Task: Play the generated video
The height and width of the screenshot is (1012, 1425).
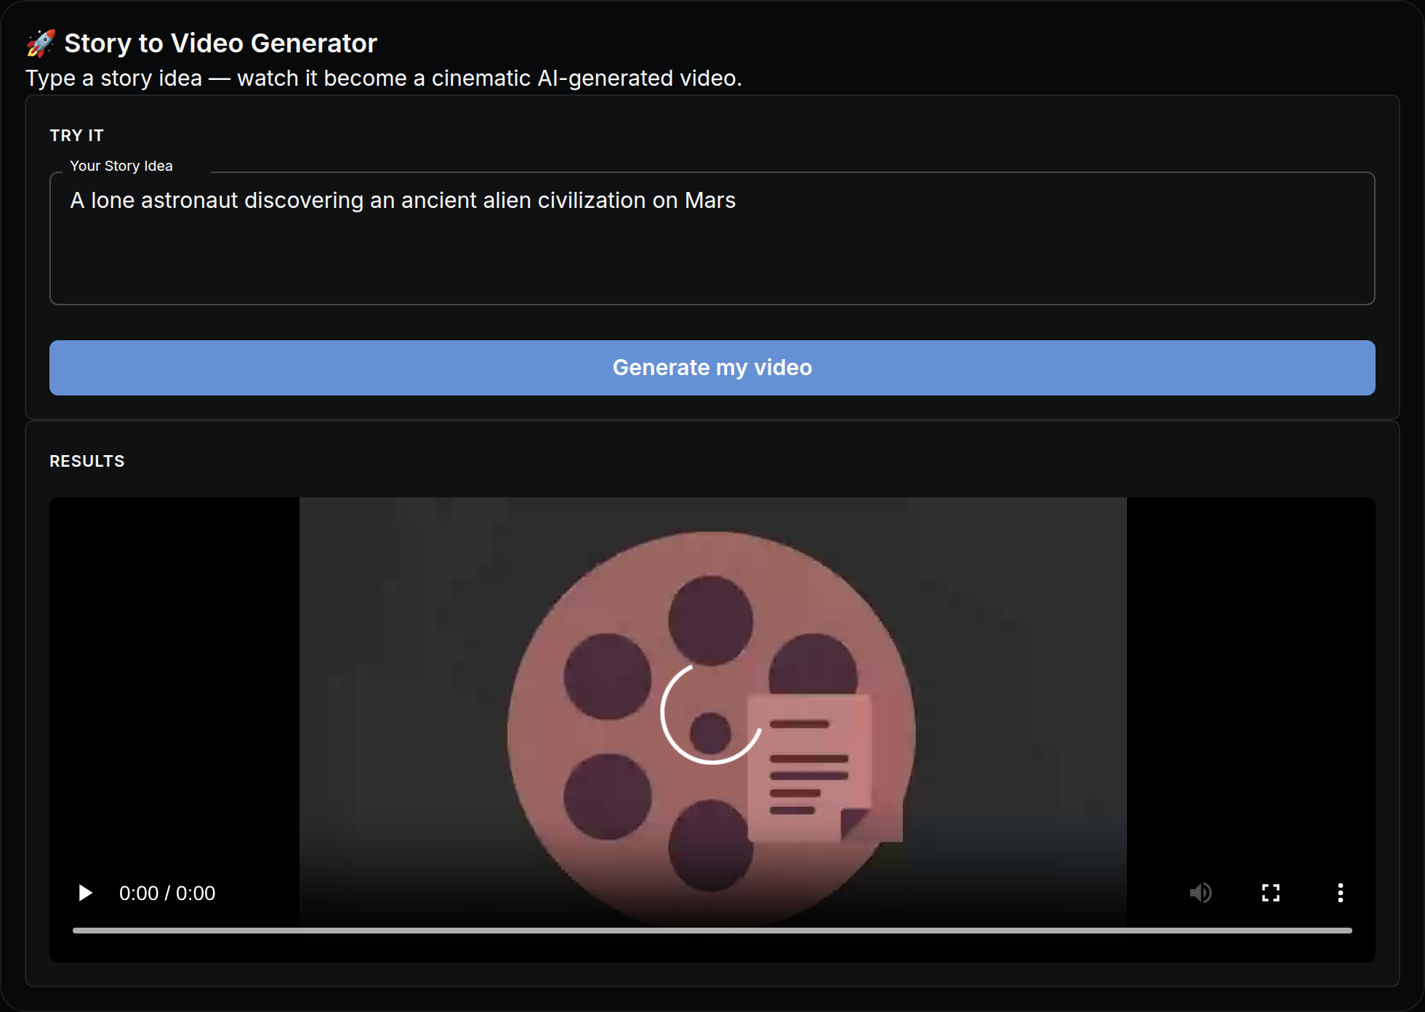Action: point(85,893)
